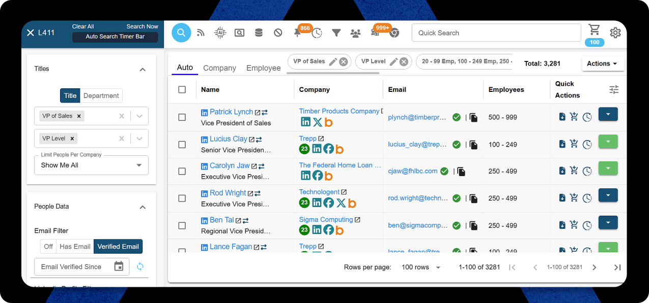649x303 pixels.
Task: Open table column settings icon
Action: coord(614,90)
